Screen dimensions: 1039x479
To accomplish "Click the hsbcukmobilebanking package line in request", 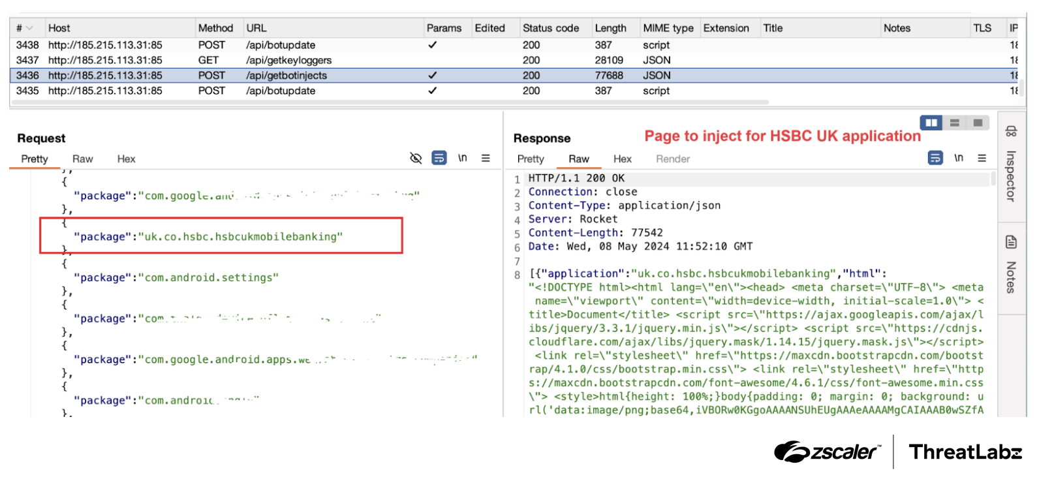I will point(208,236).
